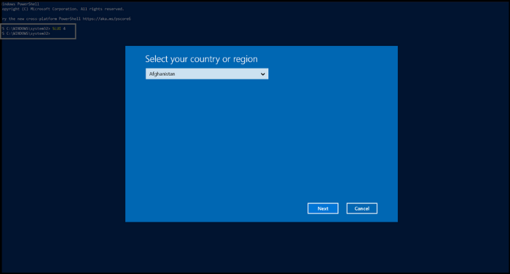The image size is (510, 274).
Task: Click the word "region" in the dialog heading
Action: (x=246, y=59)
